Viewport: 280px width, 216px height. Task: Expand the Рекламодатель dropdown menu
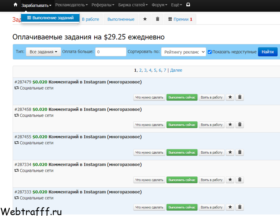pos(71,5)
